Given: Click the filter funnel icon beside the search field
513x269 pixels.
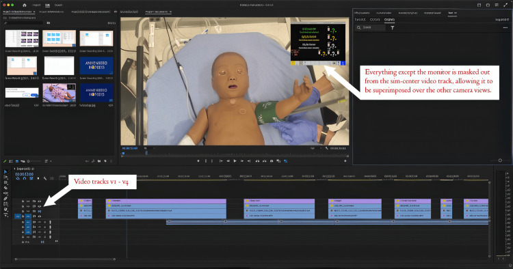Looking at the screenshot, I should [x=393, y=28].
